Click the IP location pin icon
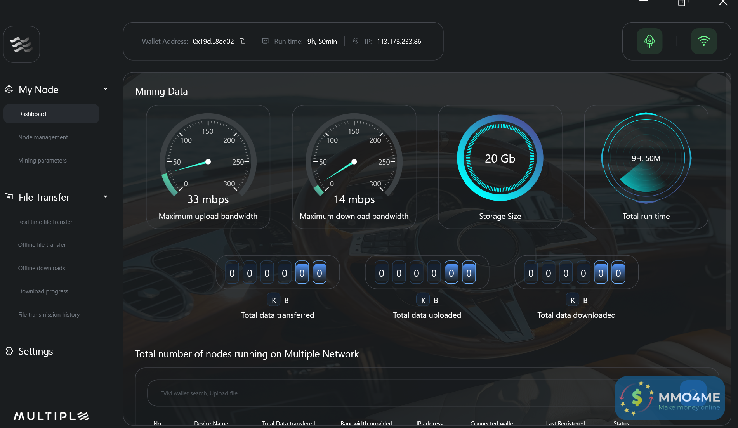Viewport: 738px width, 428px height. (356, 41)
